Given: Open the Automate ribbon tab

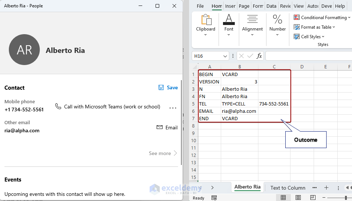Looking at the screenshot, I should (x=313, y=6).
